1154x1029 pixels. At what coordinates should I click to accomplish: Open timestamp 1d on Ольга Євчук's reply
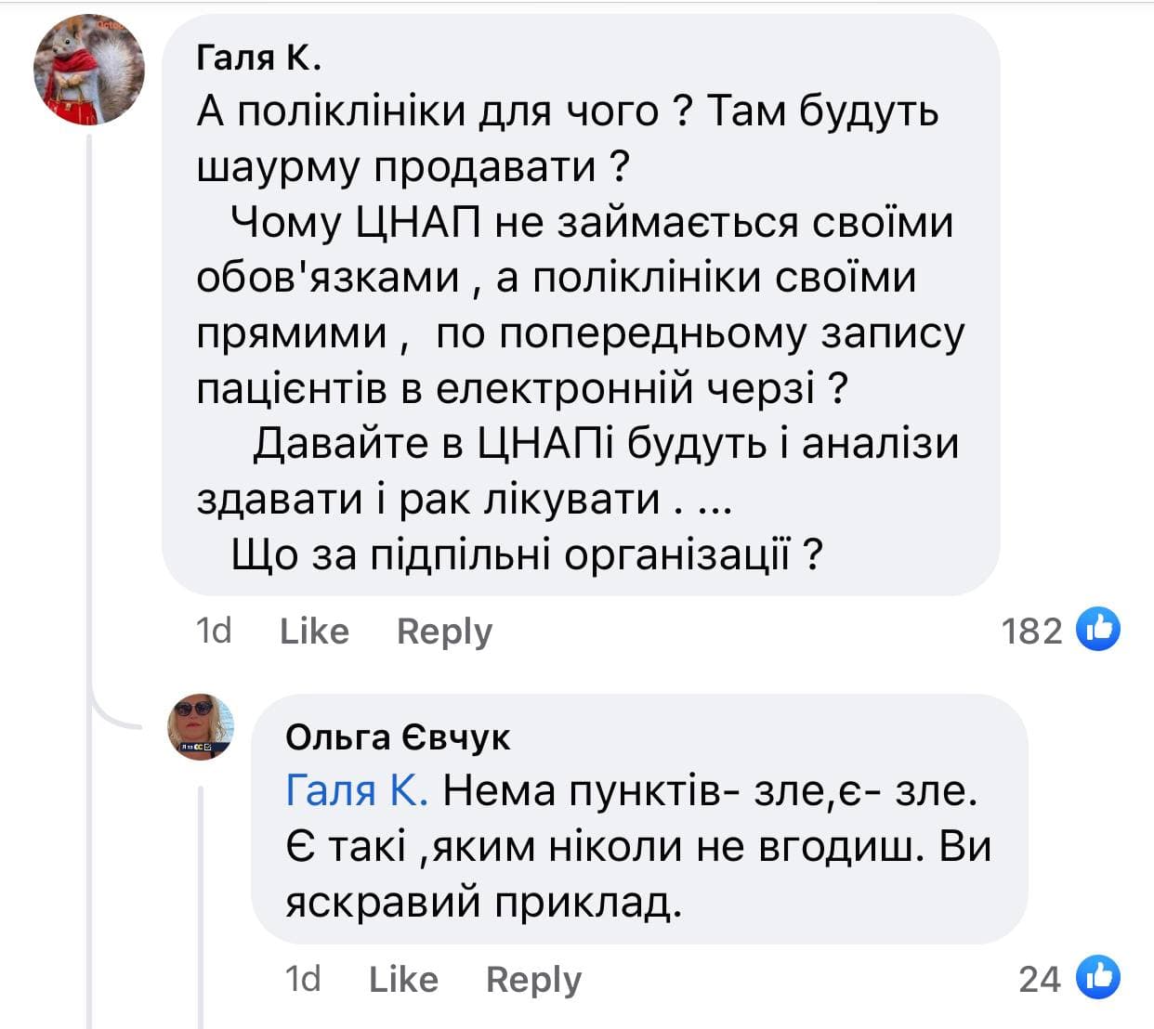(x=303, y=979)
